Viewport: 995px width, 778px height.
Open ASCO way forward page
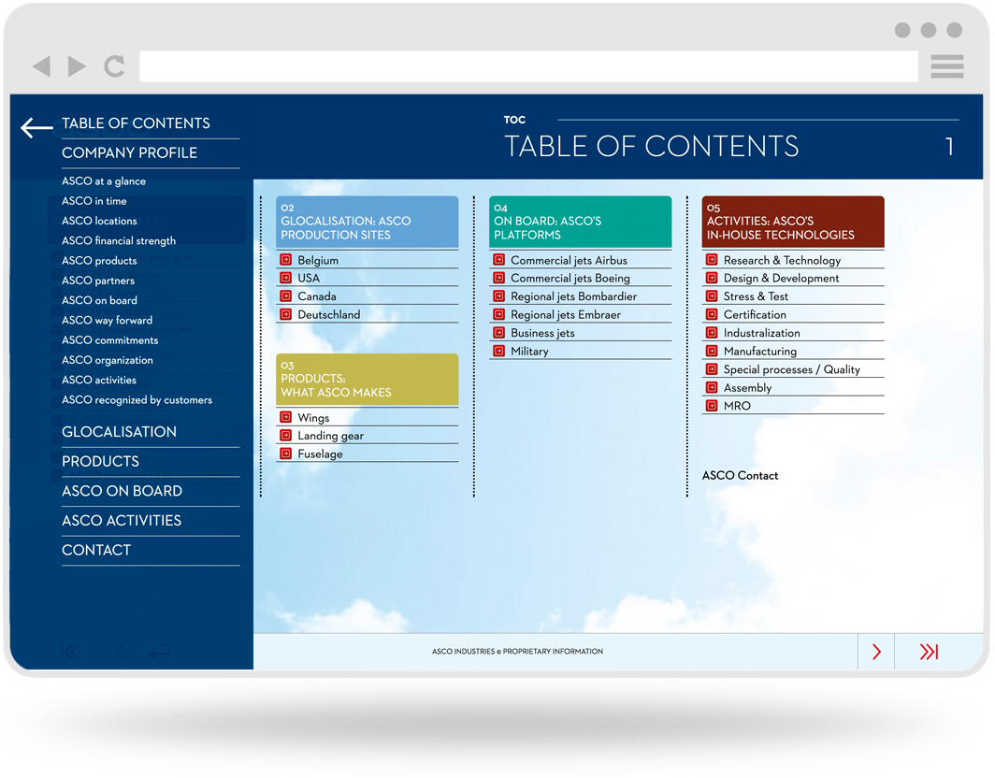click(107, 321)
